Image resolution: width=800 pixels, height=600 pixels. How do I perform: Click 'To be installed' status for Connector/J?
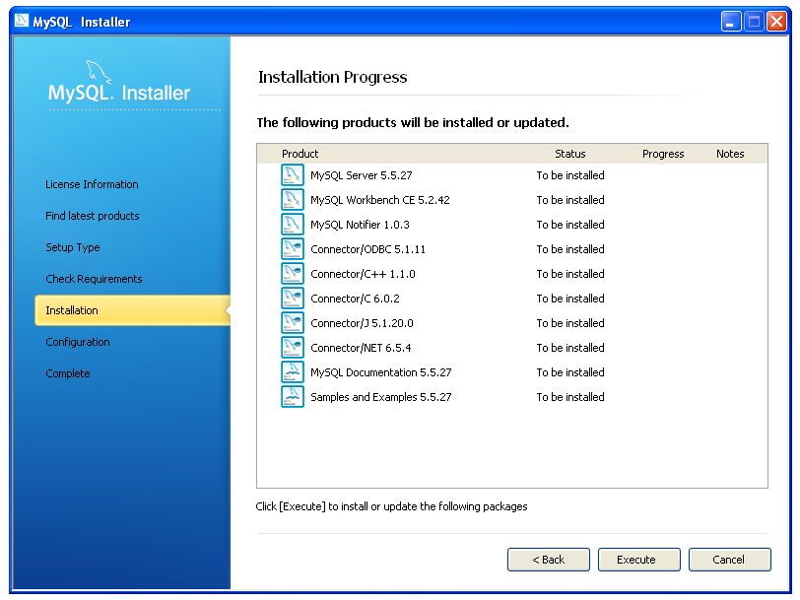tap(570, 323)
